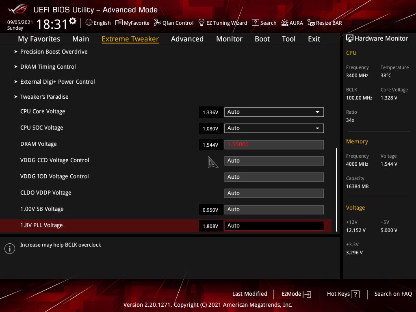Open the Tool tab

288,39
